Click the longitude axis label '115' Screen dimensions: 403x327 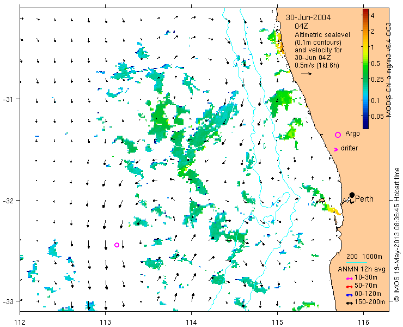pos(277,322)
